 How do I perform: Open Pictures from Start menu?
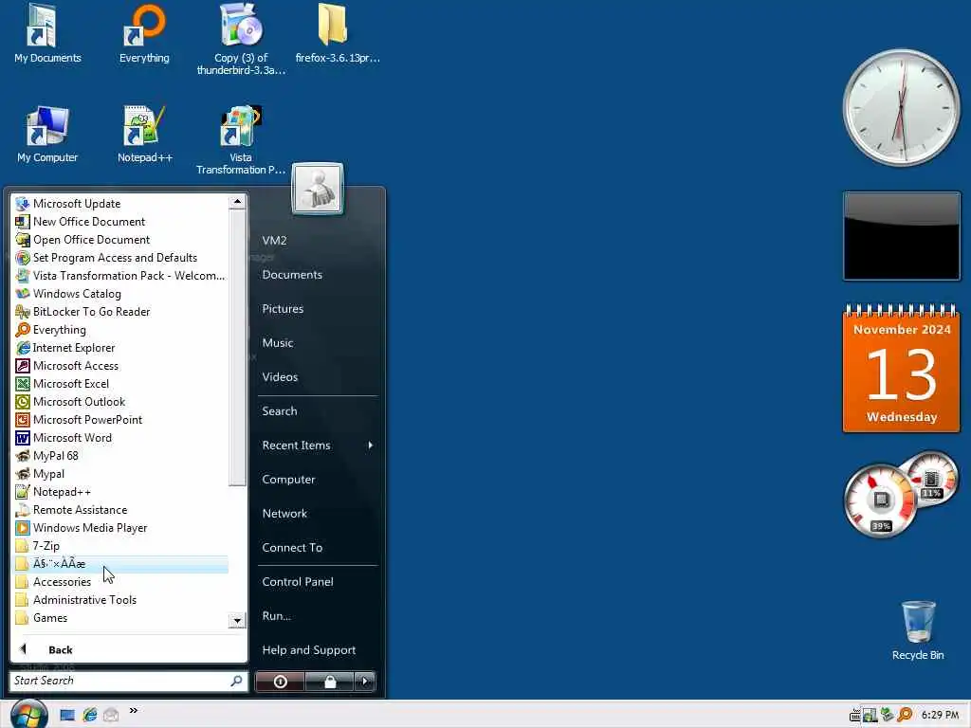coord(283,308)
